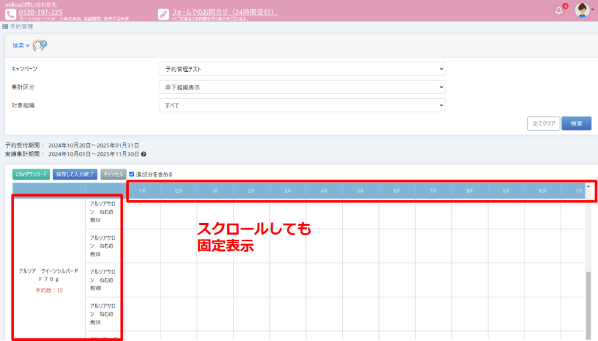Click the CSVダウンロード button
Screen dimensions: 598x341
[x=31, y=174]
